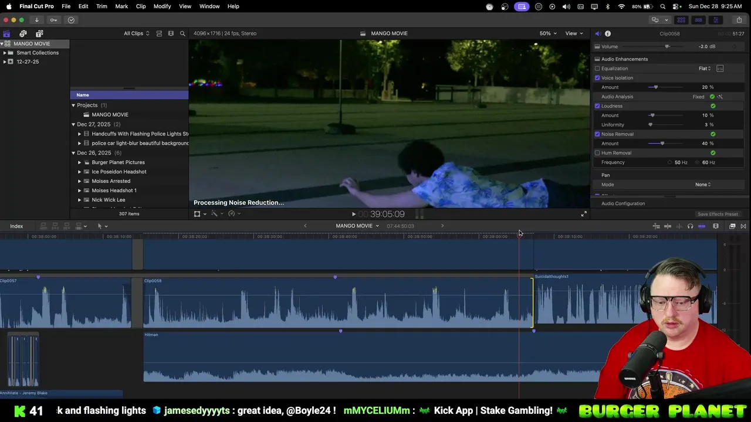Viewport: 751px width, 422px height.
Task: Select the arrow Select tool in timeline
Action: 100,226
